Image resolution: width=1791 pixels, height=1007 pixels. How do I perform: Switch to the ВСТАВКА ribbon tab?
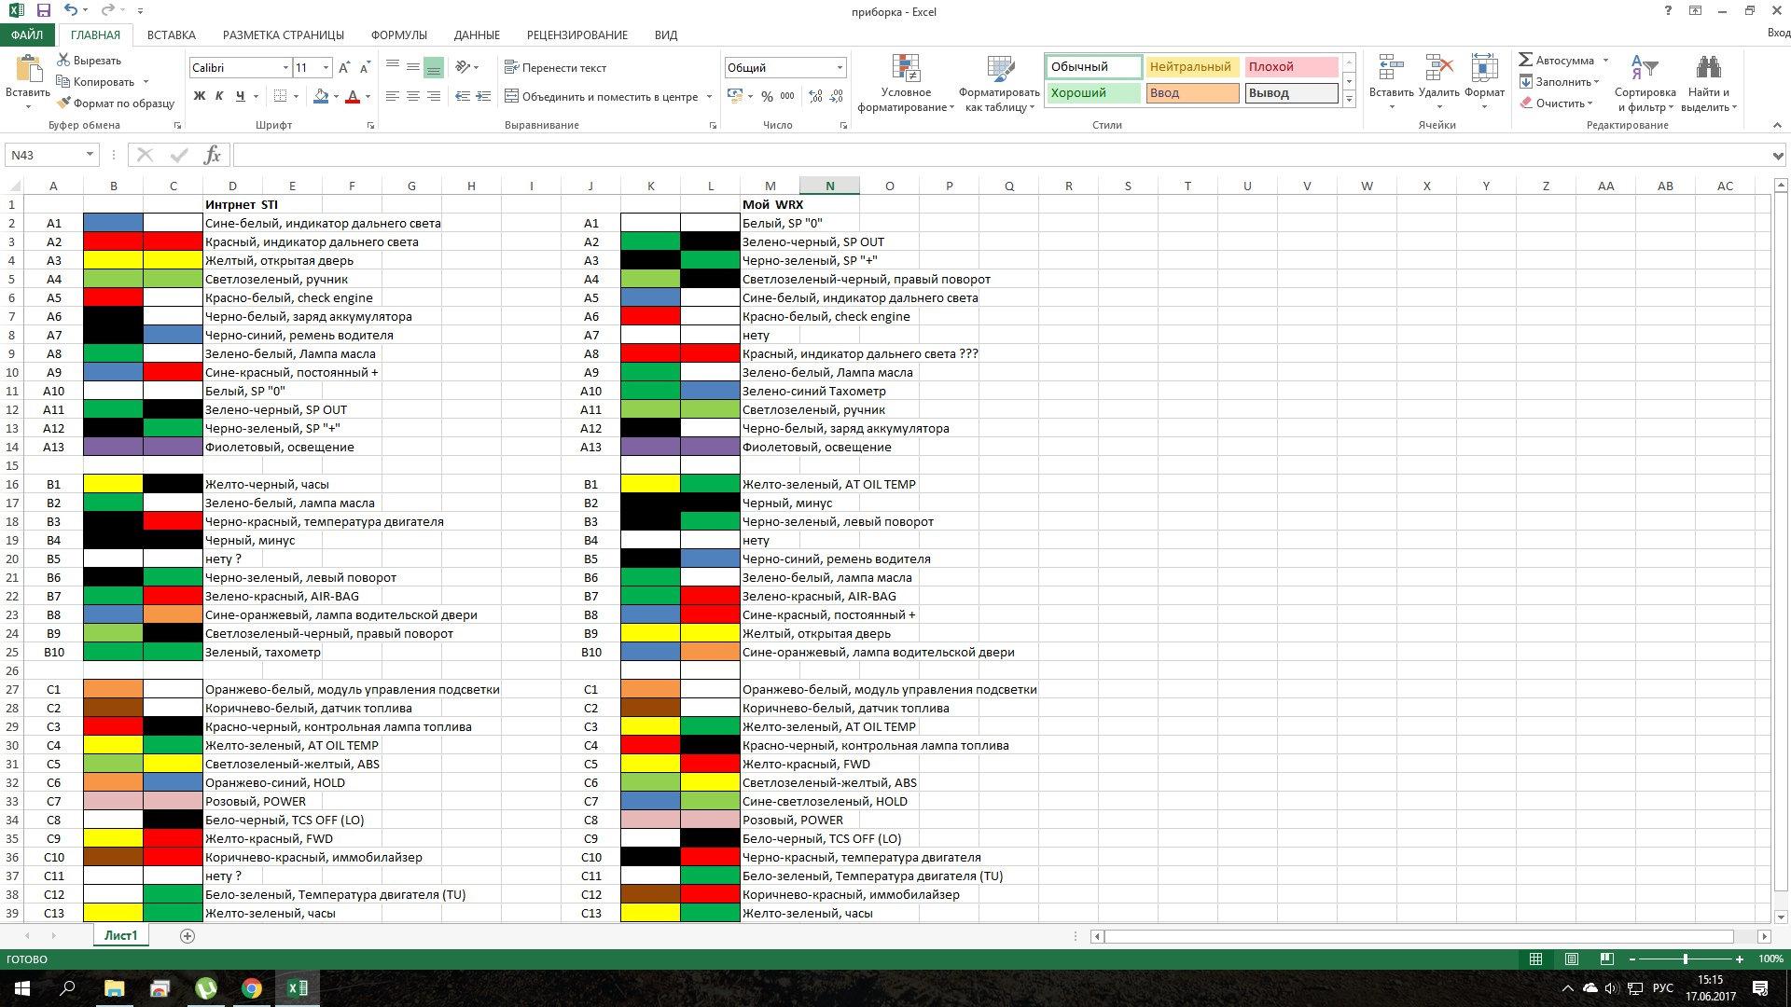172,35
